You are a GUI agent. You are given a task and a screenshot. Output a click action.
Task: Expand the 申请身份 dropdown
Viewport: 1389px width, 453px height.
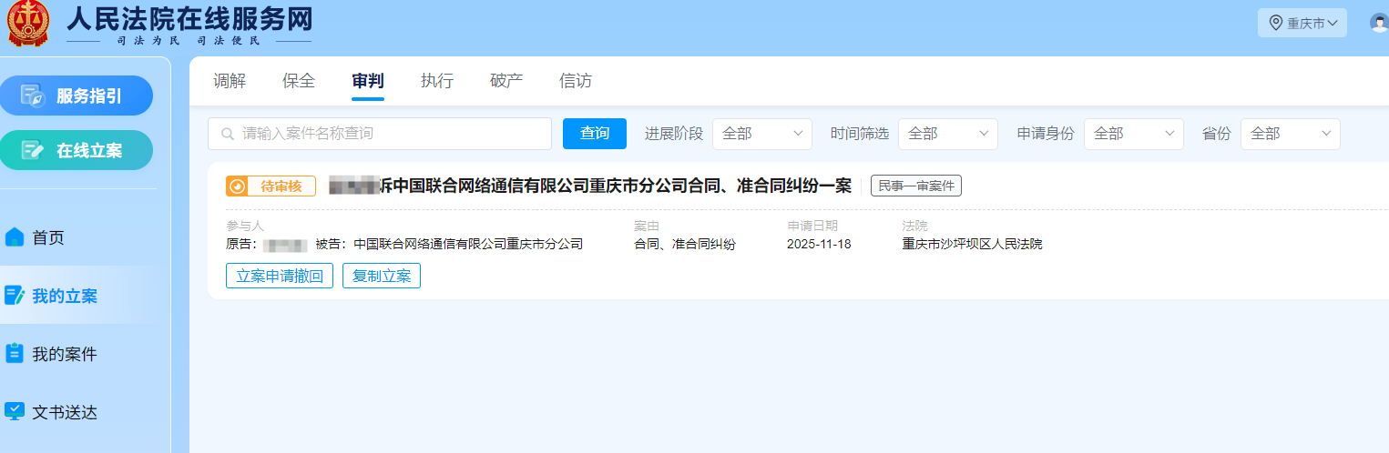pyautogui.click(x=1133, y=134)
